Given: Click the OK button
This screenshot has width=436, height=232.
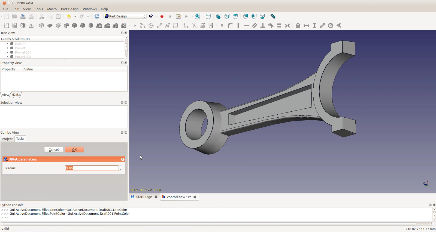Looking at the screenshot, I should coord(74,149).
